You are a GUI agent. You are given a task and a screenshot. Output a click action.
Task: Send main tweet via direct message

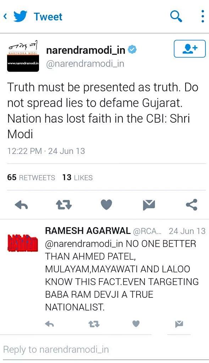click(x=149, y=205)
